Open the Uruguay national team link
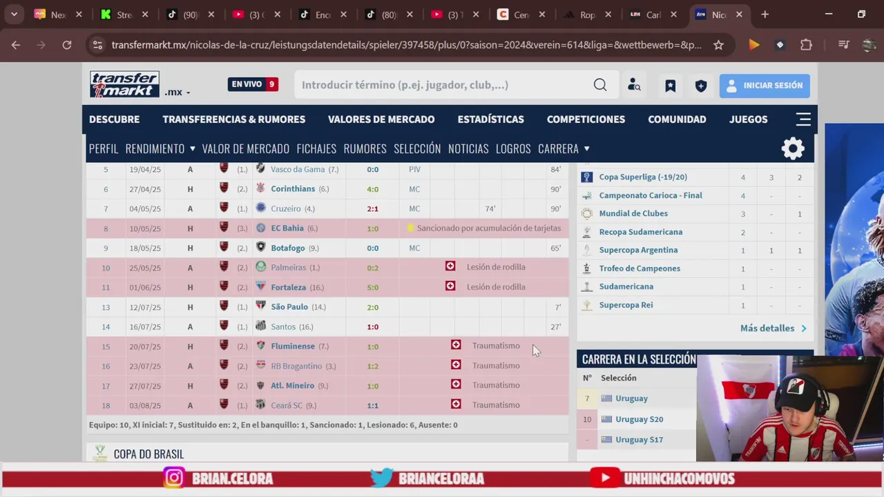The height and width of the screenshot is (497, 884). click(631, 398)
